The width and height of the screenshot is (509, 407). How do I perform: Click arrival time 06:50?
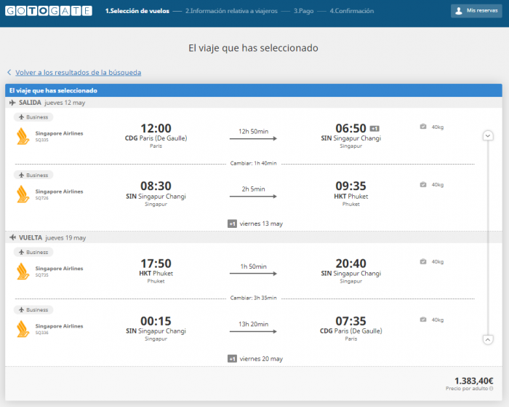350,128
